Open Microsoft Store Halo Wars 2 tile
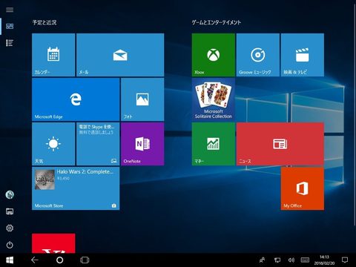Viewport: 356px width, 267px height. (x=76, y=188)
